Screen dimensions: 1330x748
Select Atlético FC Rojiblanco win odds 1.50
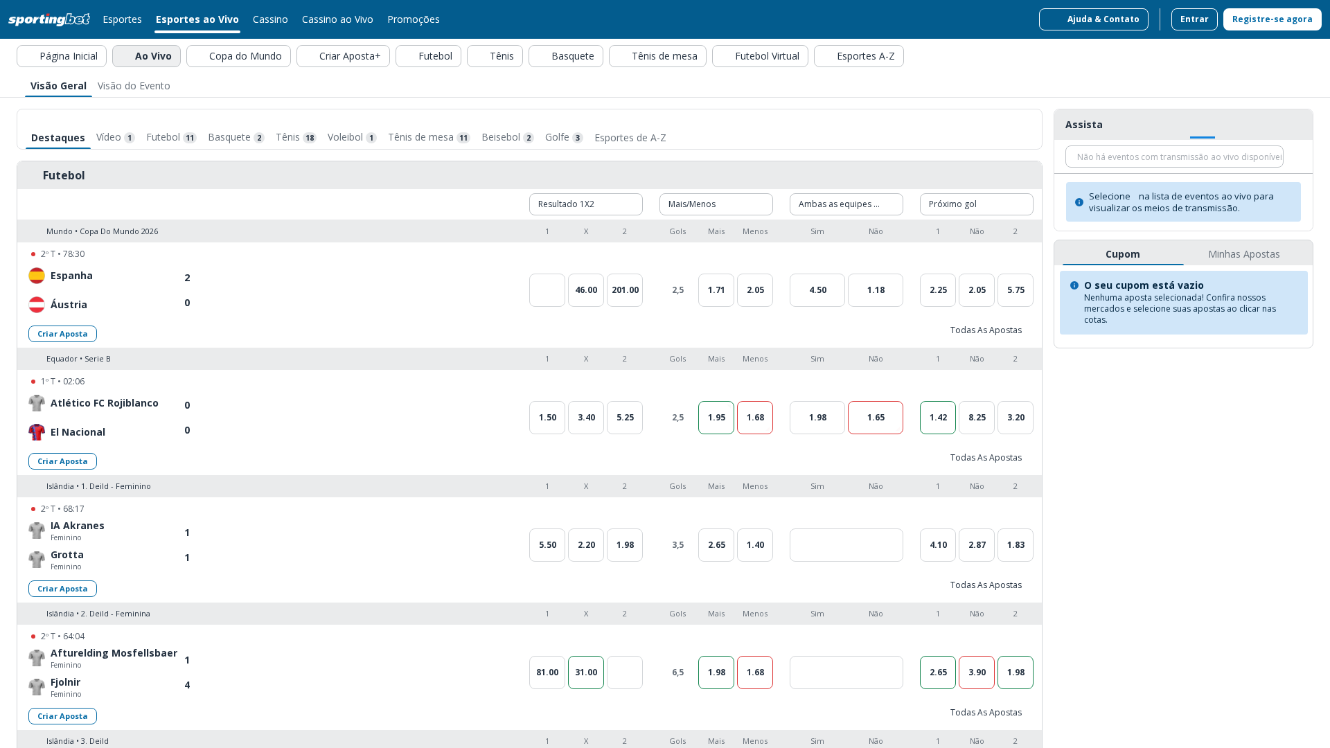[x=547, y=418]
